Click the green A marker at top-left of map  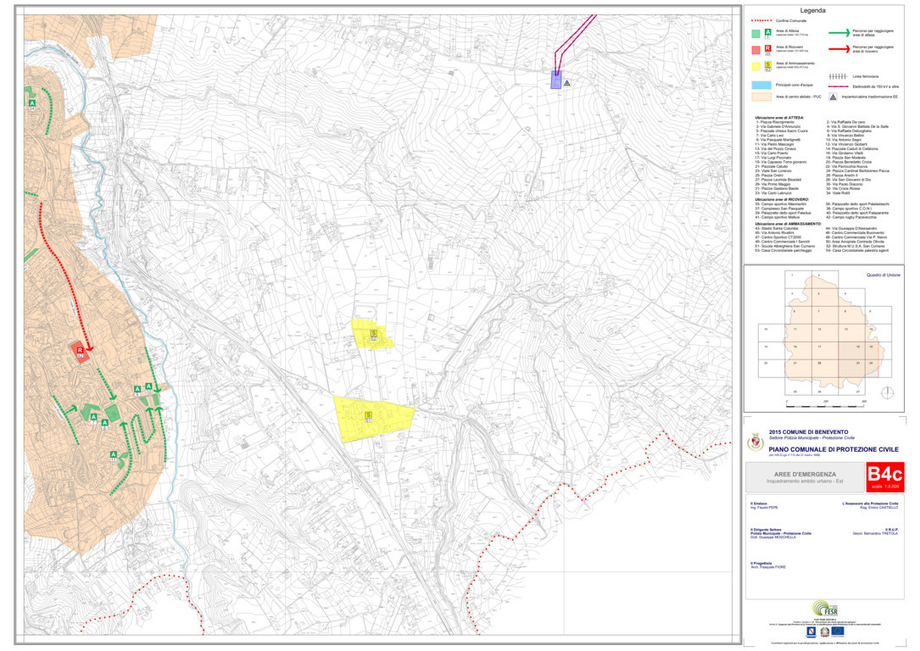[x=32, y=103]
